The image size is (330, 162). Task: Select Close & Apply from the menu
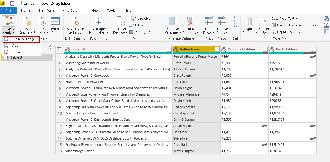coord(23,39)
